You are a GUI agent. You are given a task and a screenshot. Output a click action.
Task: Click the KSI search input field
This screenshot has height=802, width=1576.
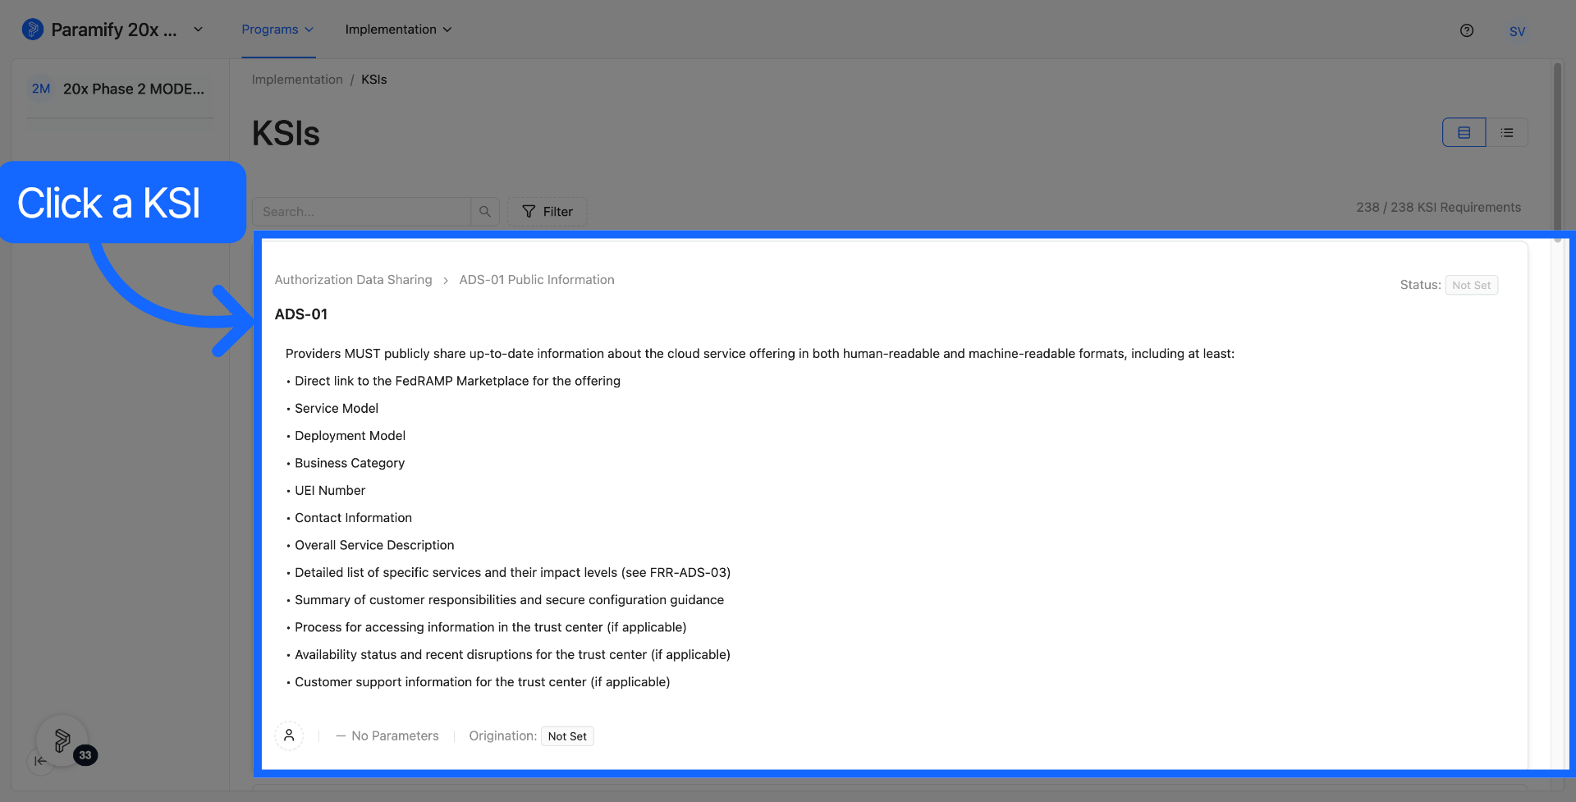click(362, 212)
